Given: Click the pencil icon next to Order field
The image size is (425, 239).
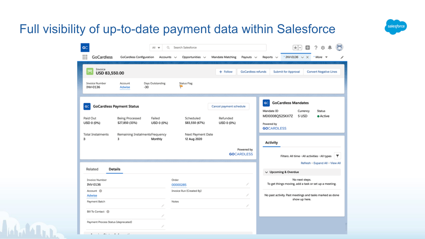Looking at the screenshot, I should [x=247, y=184].
